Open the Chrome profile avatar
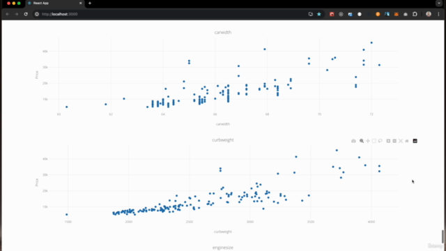Image resolution: width=446 pixels, height=251 pixels. [429, 14]
